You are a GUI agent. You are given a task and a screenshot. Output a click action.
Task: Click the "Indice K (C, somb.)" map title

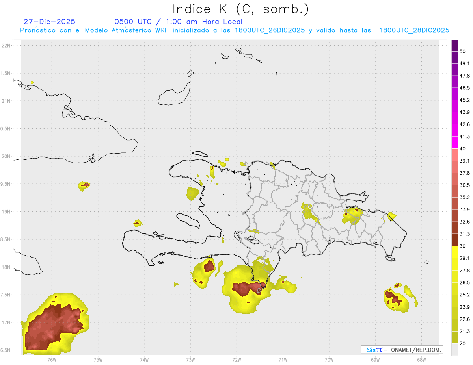coord(241,9)
